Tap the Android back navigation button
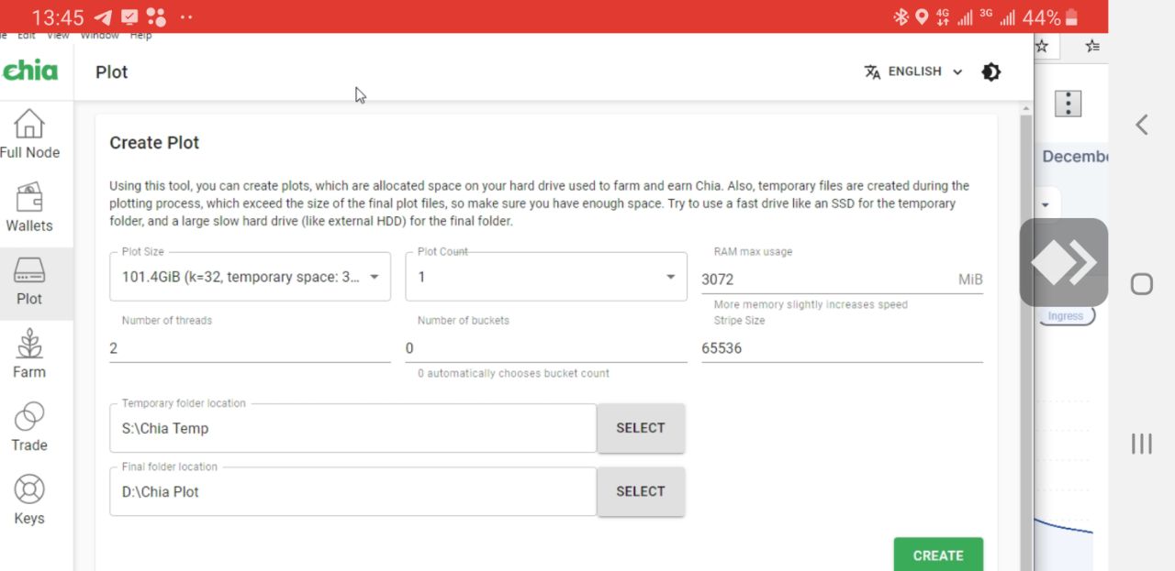 1141,125
